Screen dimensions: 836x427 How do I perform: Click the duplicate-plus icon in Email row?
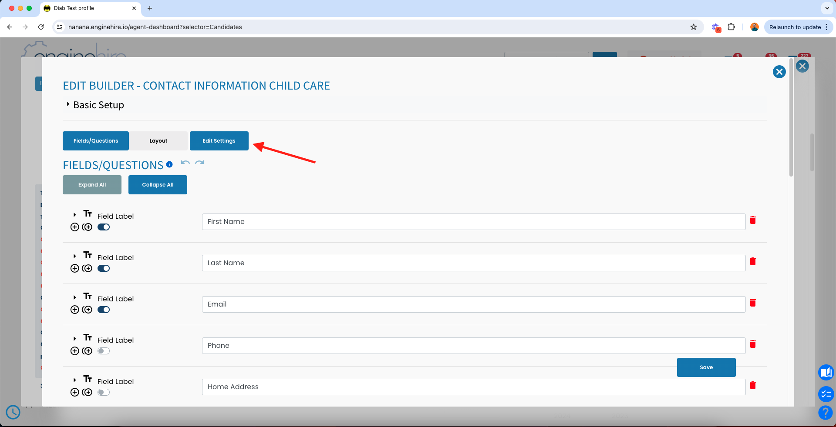(87, 310)
